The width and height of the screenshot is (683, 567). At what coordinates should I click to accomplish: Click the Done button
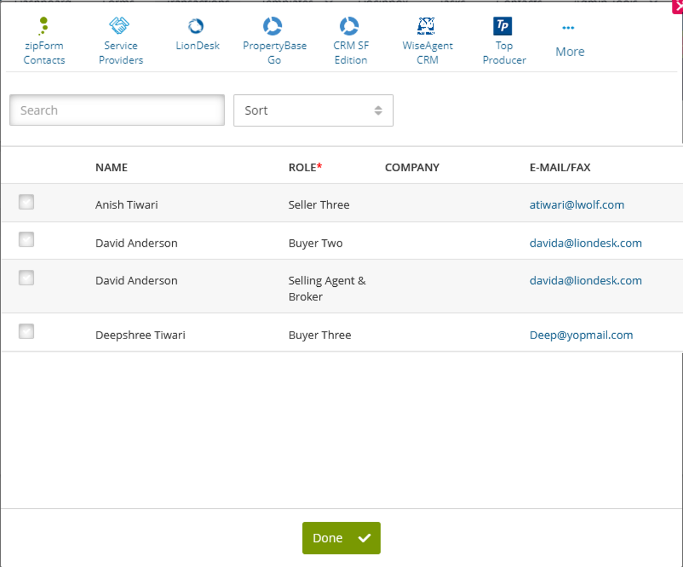point(341,538)
